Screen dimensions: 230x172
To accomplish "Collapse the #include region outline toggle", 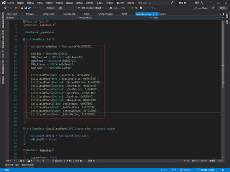I will pyautogui.click(x=24, y=22).
